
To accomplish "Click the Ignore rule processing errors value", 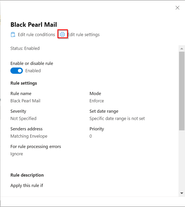I will 17,154.
